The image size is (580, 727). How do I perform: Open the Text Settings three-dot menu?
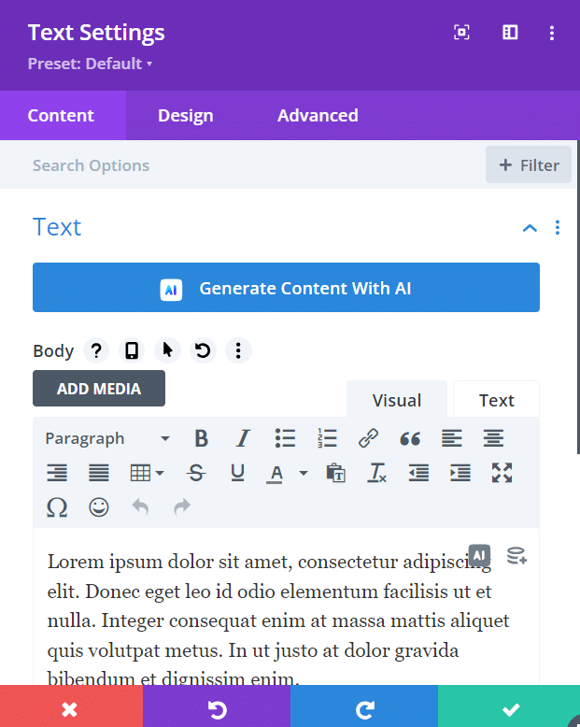(x=551, y=33)
